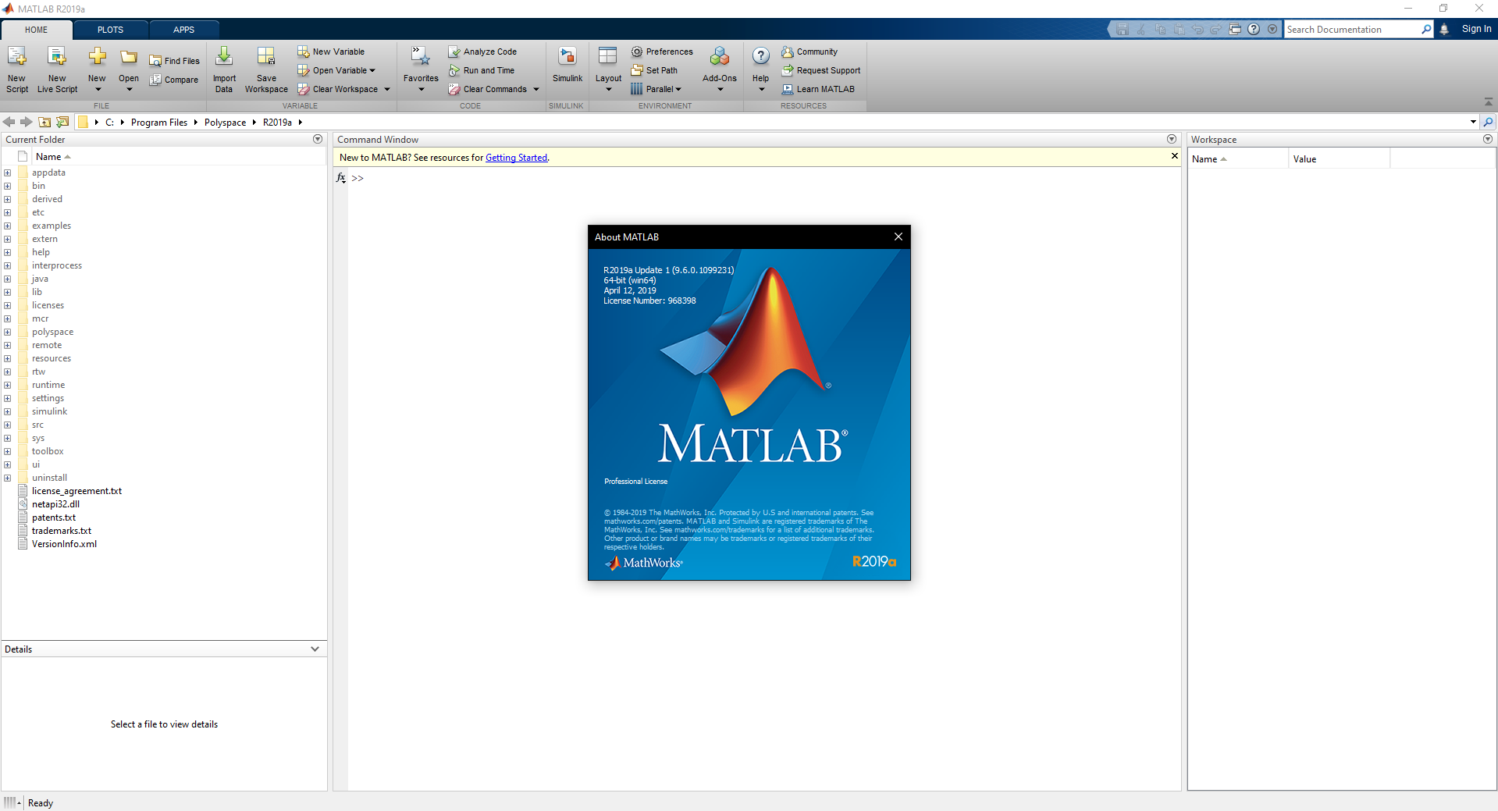Go up one folder level
Viewport: 1498px width, 811px height.
(x=44, y=122)
